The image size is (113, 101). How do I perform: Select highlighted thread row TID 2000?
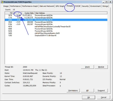[56, 20]
